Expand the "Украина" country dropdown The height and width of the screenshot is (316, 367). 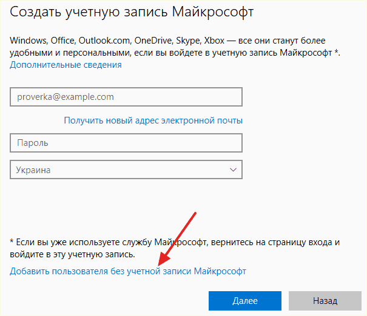pos(126,170)
